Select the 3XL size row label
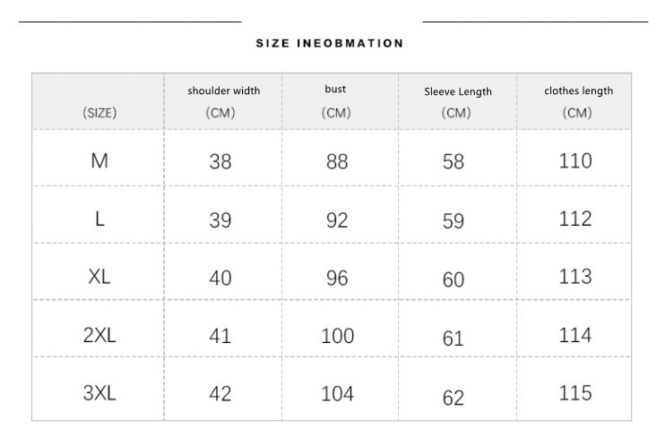 coord(99,393)
